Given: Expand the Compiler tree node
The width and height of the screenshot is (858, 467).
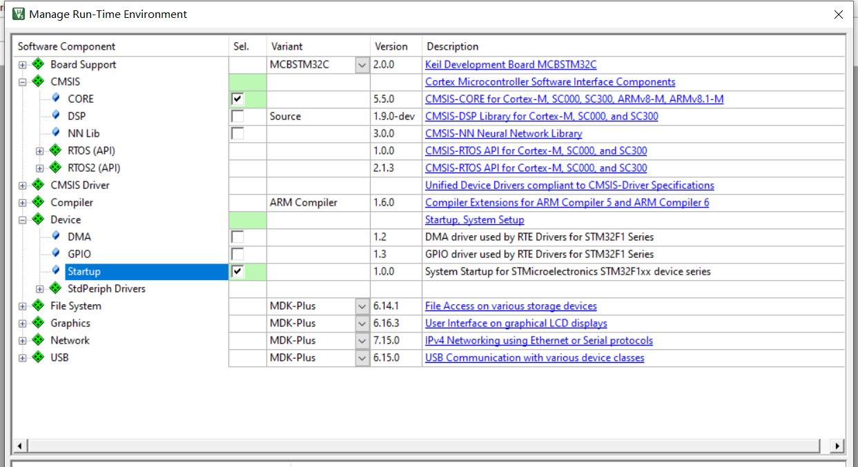Looking at the screenshot, I should 23,203.
